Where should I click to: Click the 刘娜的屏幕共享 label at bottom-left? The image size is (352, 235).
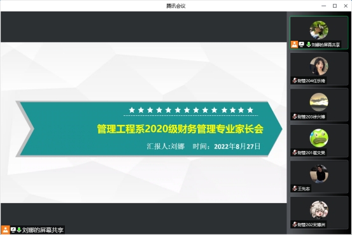point(43,230)
